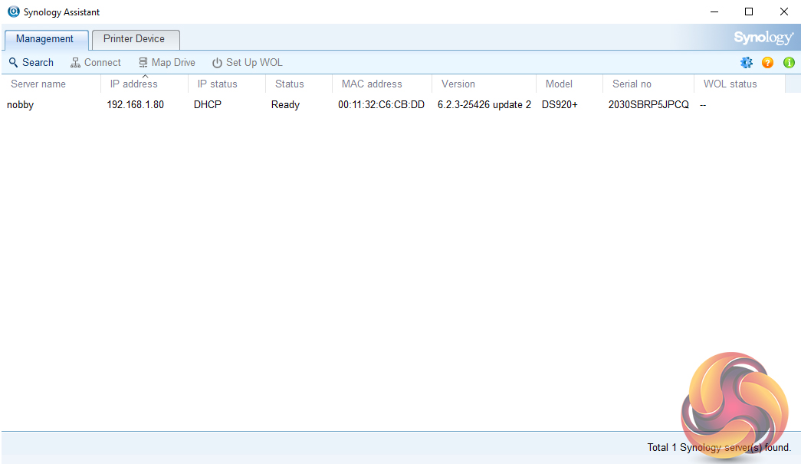
Task: Click the Map Drive toolbar button
Action: [x=167, y=62]
